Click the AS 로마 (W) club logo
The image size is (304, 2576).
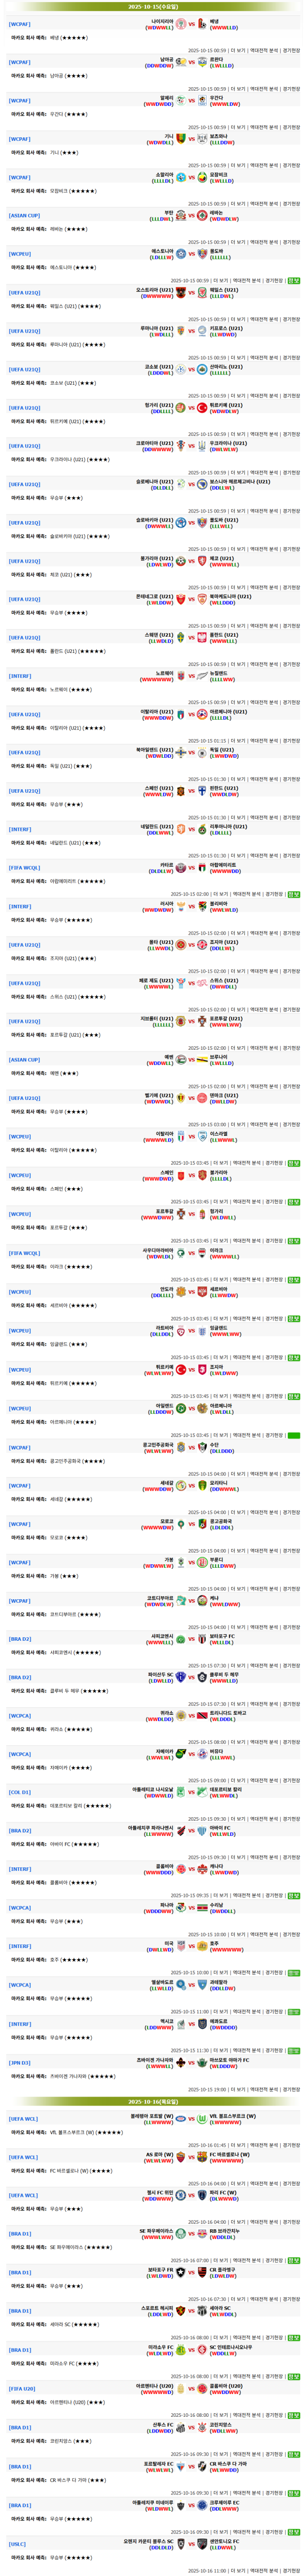[x=181, y=2155]
